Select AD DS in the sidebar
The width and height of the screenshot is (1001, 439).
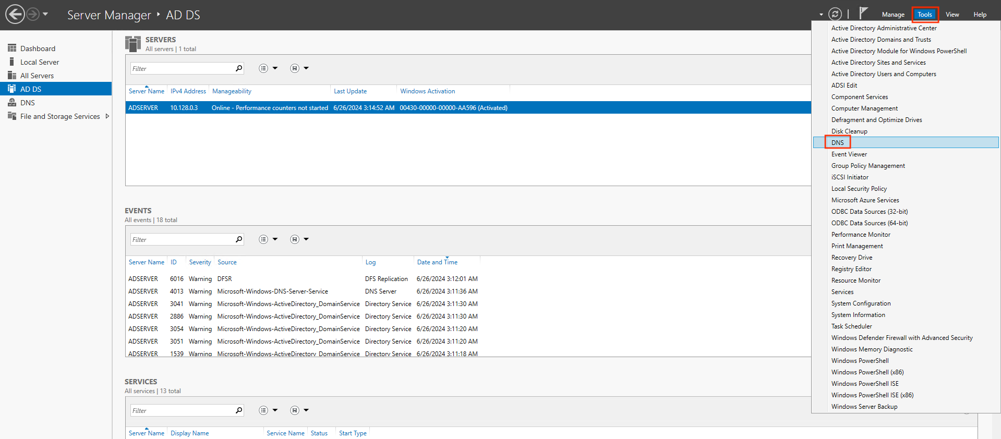point(56,89)
